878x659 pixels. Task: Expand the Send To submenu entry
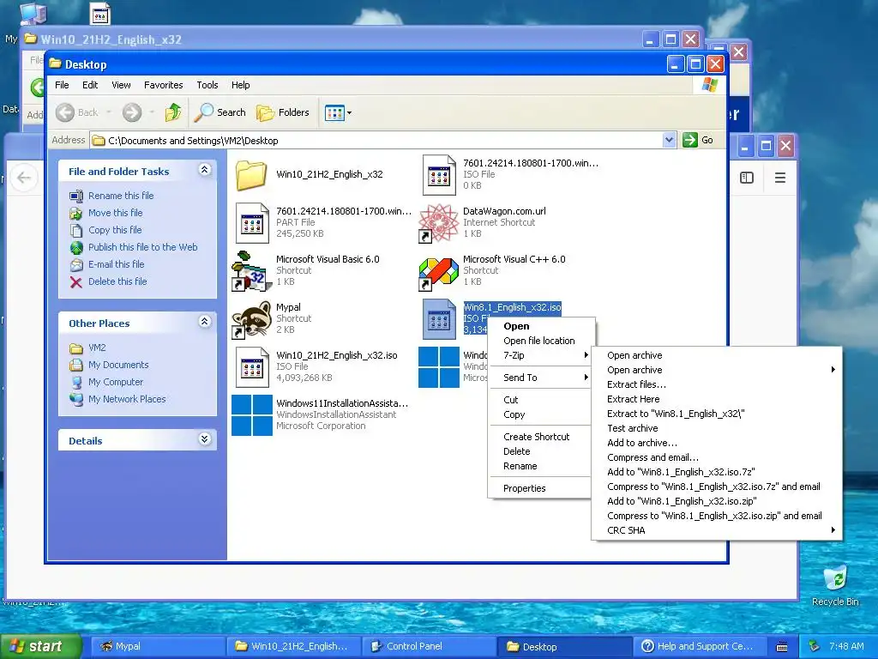540,378
